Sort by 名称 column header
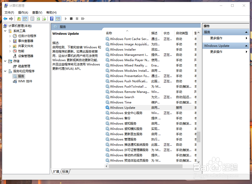Viewport: 252px width, 184px height. point(127,33)
